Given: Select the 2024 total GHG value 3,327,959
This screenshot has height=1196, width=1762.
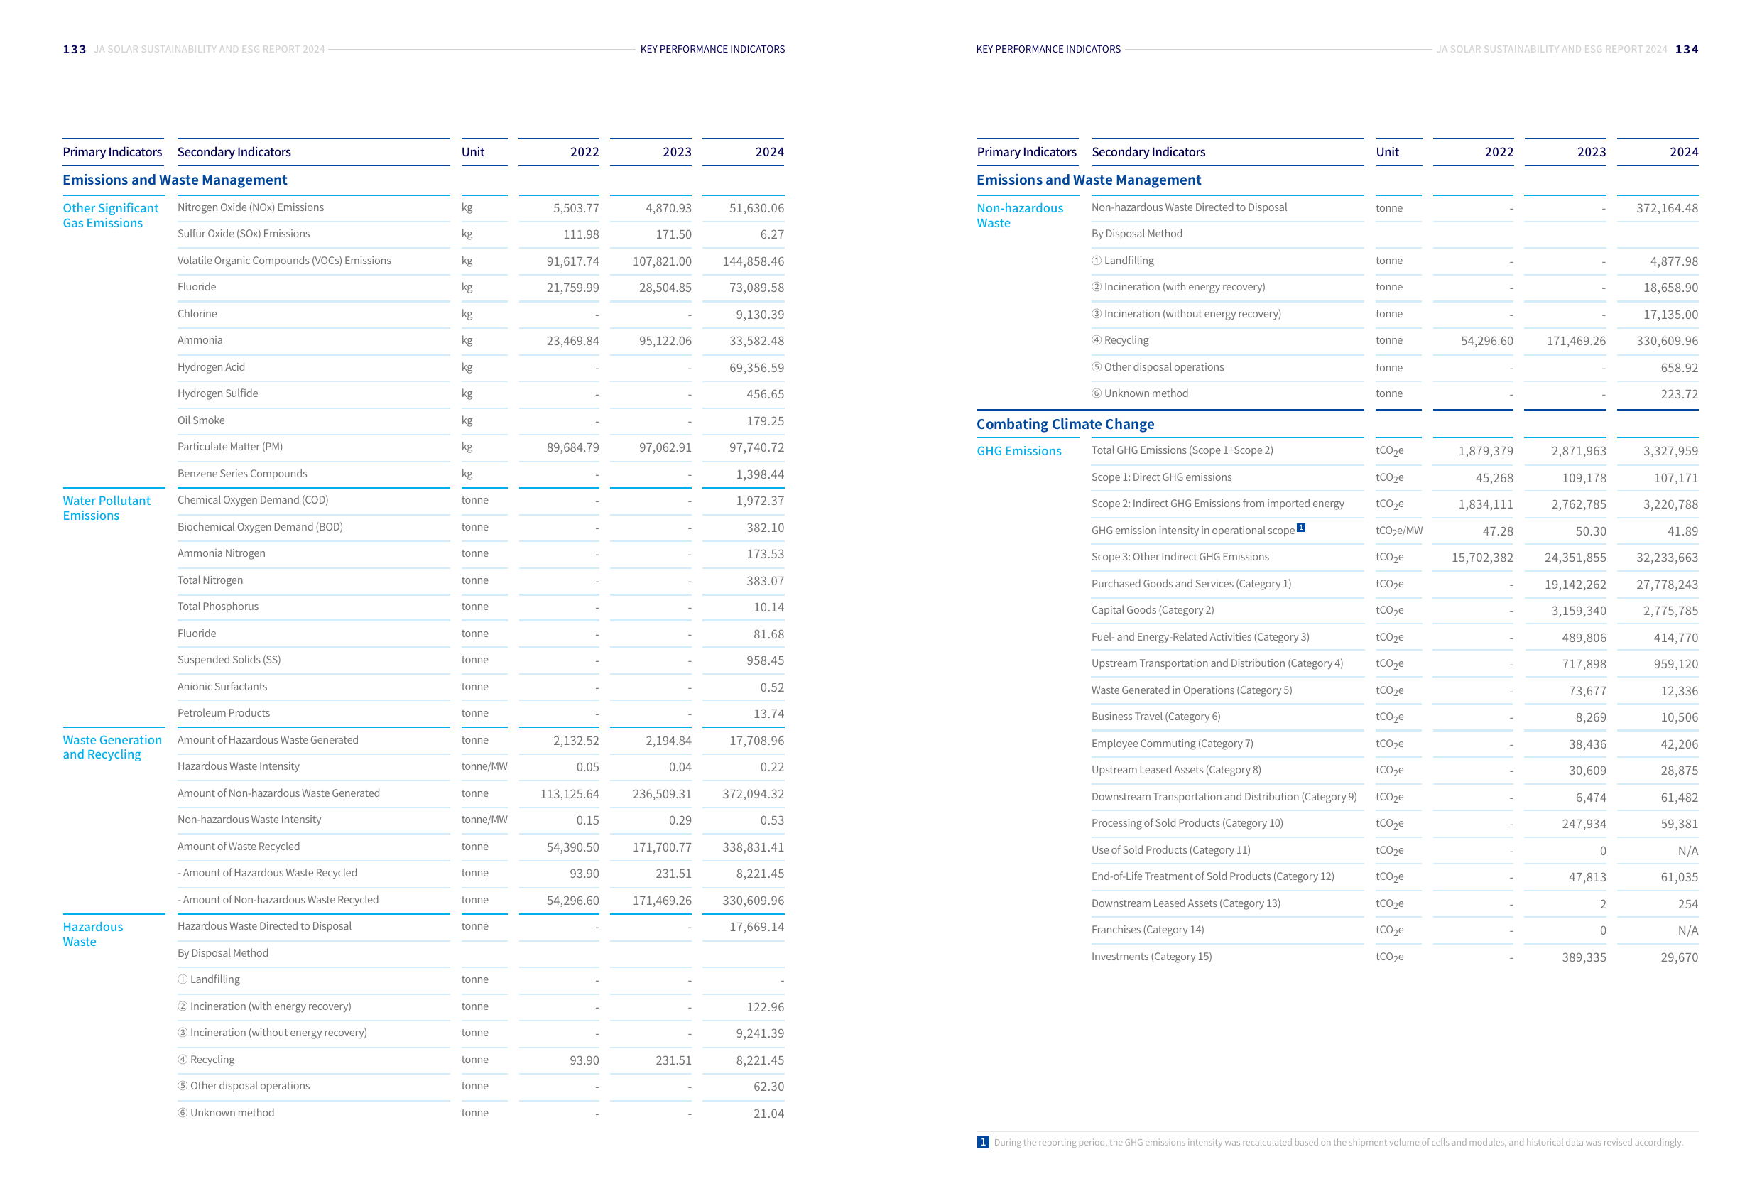Looking at the screenshot, I should [x=1671, y=451].
